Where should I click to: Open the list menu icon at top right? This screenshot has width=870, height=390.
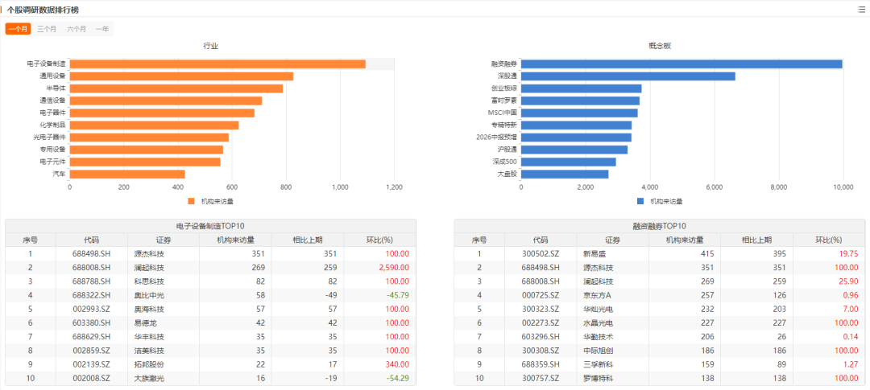[861, 10]
